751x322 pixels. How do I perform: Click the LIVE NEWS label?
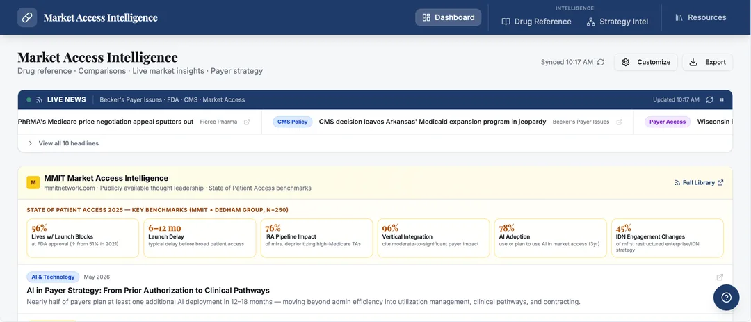click(x=67, y=99)
